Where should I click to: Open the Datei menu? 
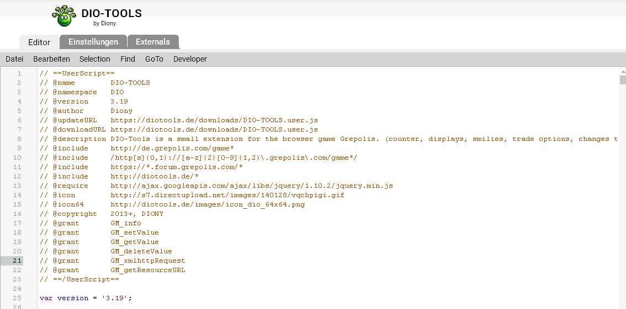(x=14, y=59)
